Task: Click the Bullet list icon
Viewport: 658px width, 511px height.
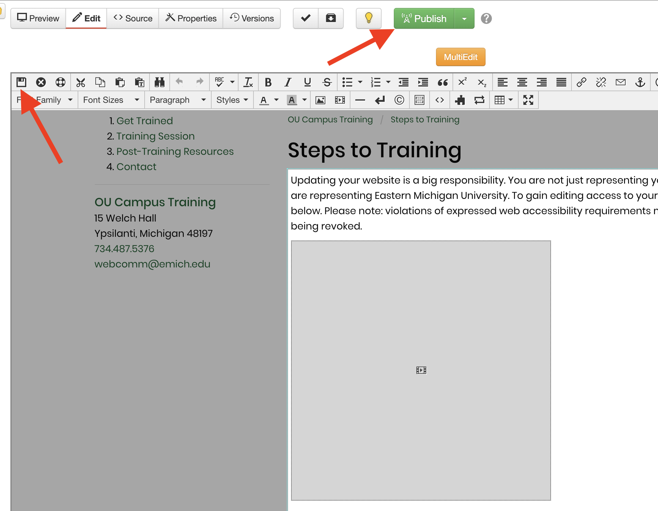Action: click(347, 82)
